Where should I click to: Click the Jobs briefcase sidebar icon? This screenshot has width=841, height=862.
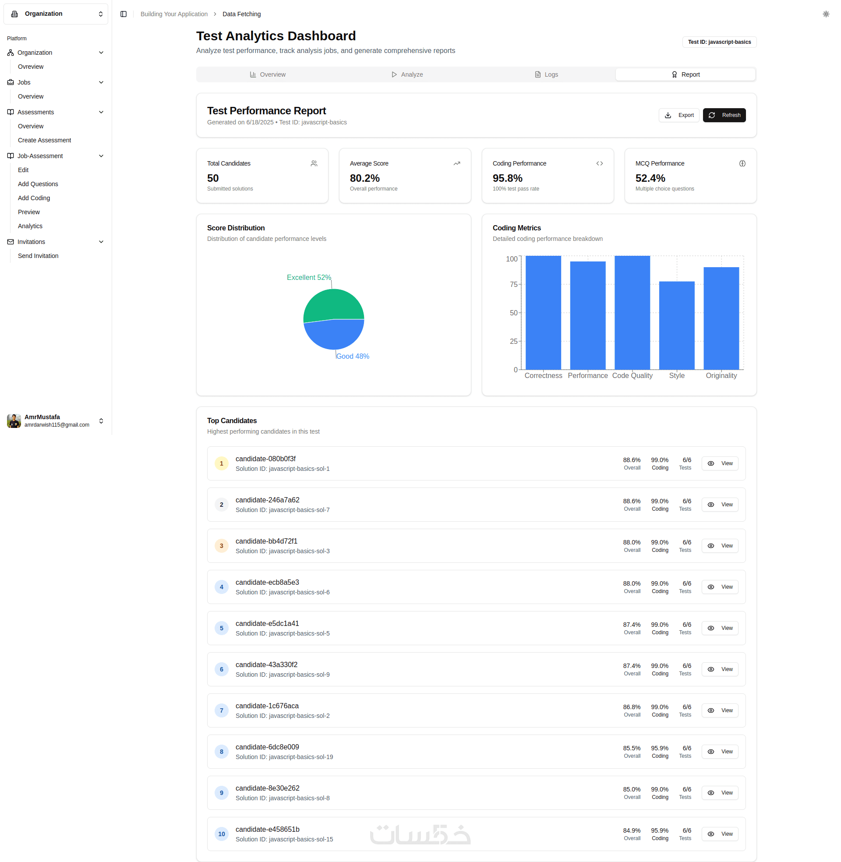[x=11, y=82]
